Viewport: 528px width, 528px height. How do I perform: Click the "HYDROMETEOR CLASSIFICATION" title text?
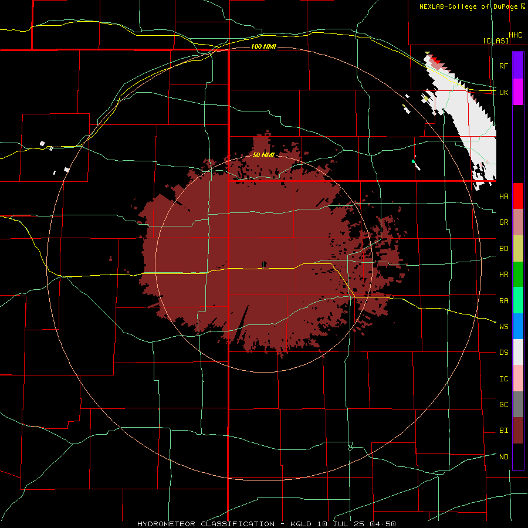pyautogui.click(x=206, y=524)
